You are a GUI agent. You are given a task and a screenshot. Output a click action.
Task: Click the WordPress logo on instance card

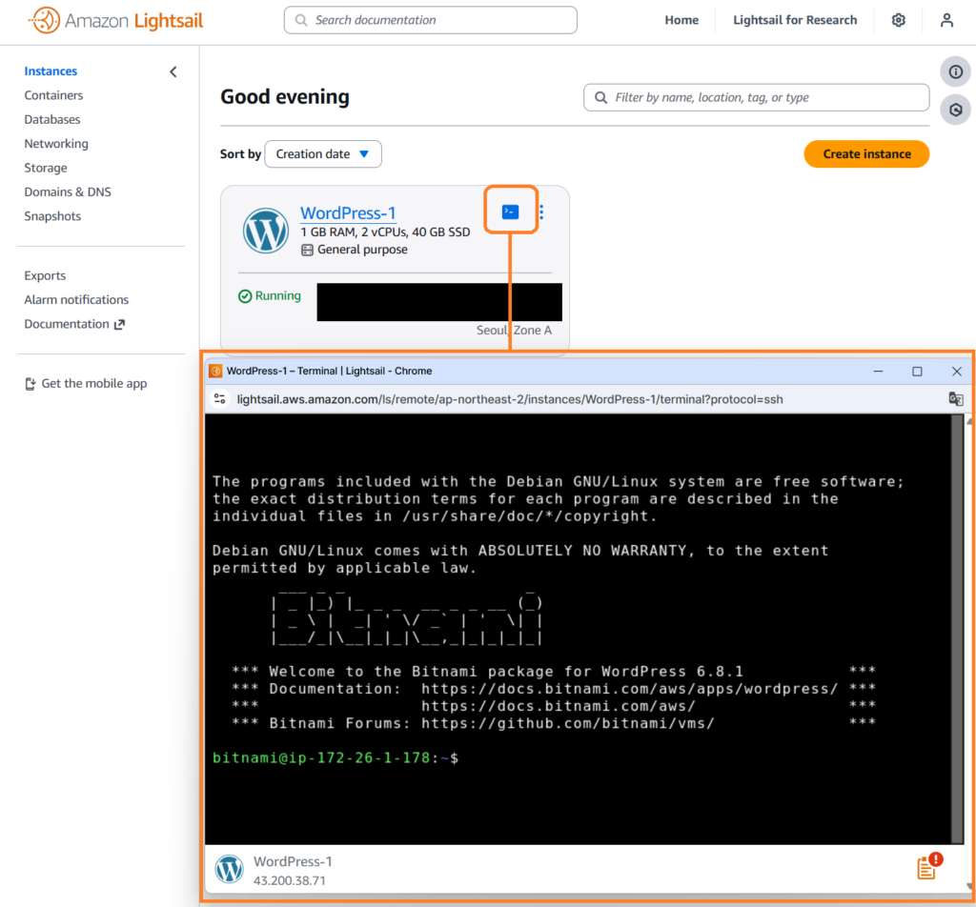coord(266,231)
